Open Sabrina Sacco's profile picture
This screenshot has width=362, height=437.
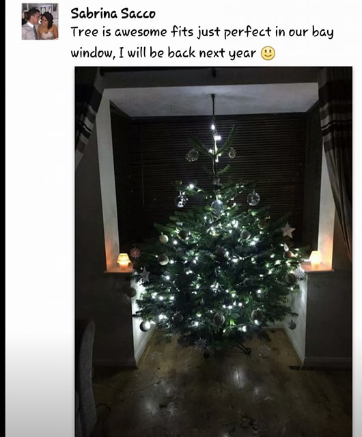[40, 21]
